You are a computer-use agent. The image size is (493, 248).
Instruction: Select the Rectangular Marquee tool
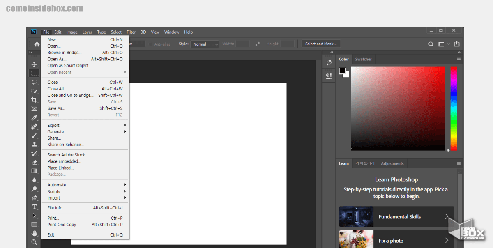coord(35,73)
